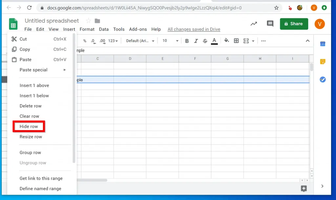Open the text color picker

click(x=214, y=41)
